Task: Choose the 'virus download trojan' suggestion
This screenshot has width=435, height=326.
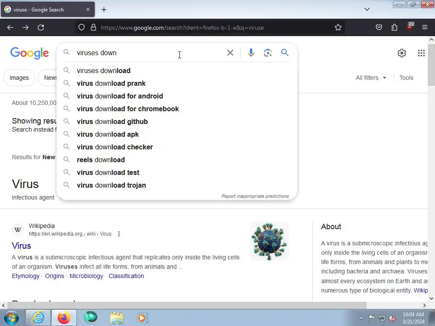Action: click(x=177, y=185)
